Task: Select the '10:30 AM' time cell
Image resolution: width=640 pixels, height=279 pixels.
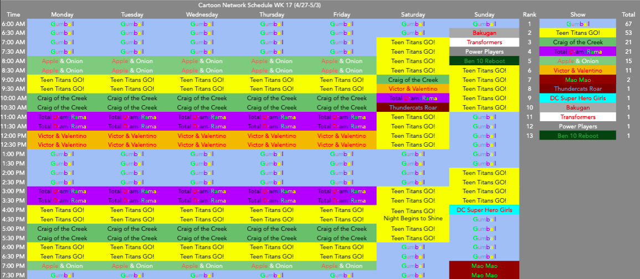Action: (13, 107)
